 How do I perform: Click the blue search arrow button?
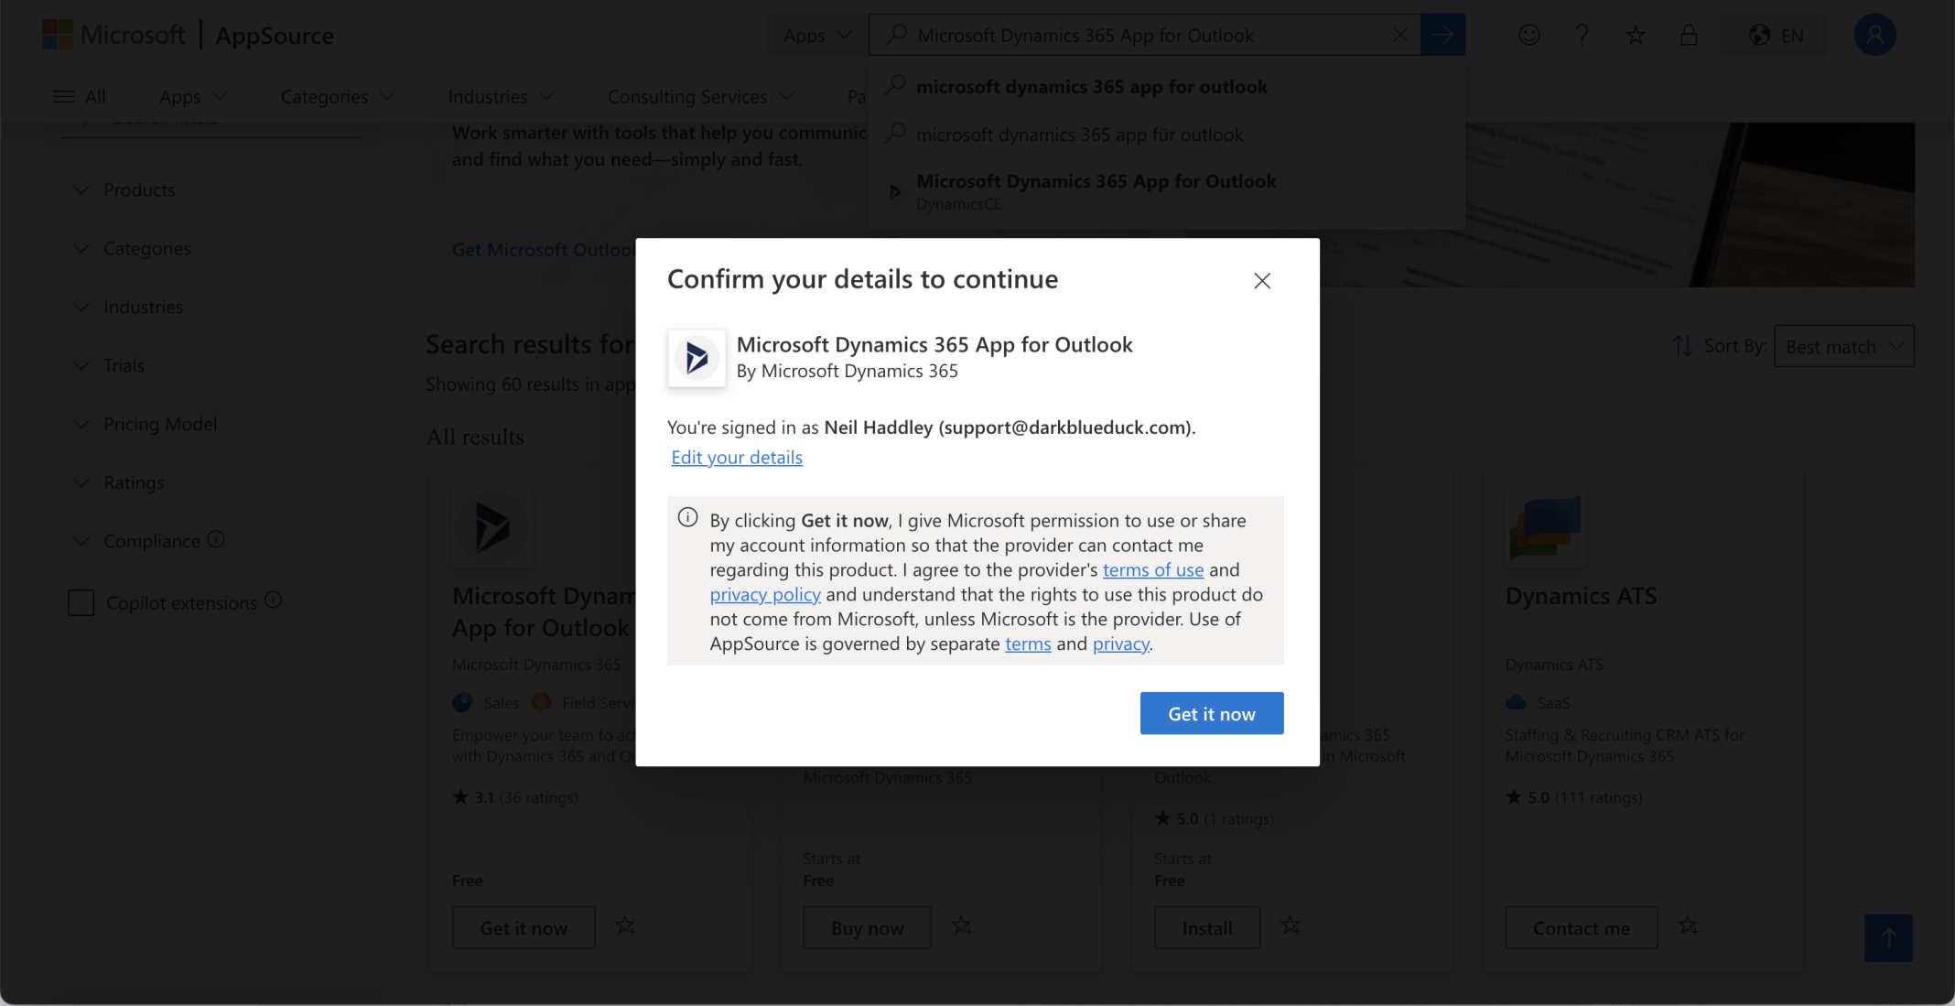click(1442, 35)
